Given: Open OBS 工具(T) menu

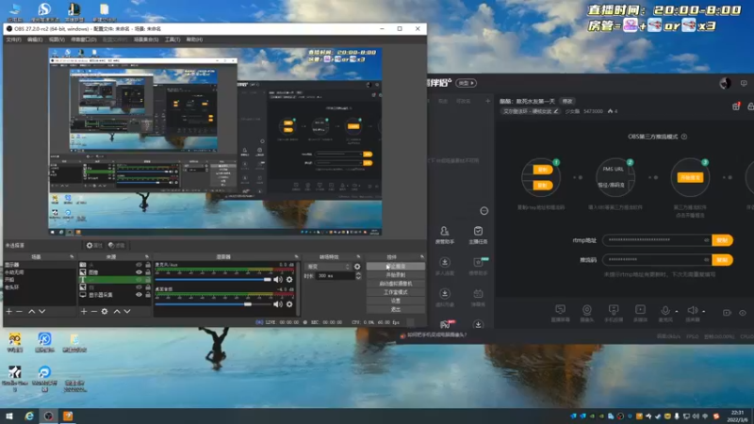Looking at the screenshot, I should 172,40.
